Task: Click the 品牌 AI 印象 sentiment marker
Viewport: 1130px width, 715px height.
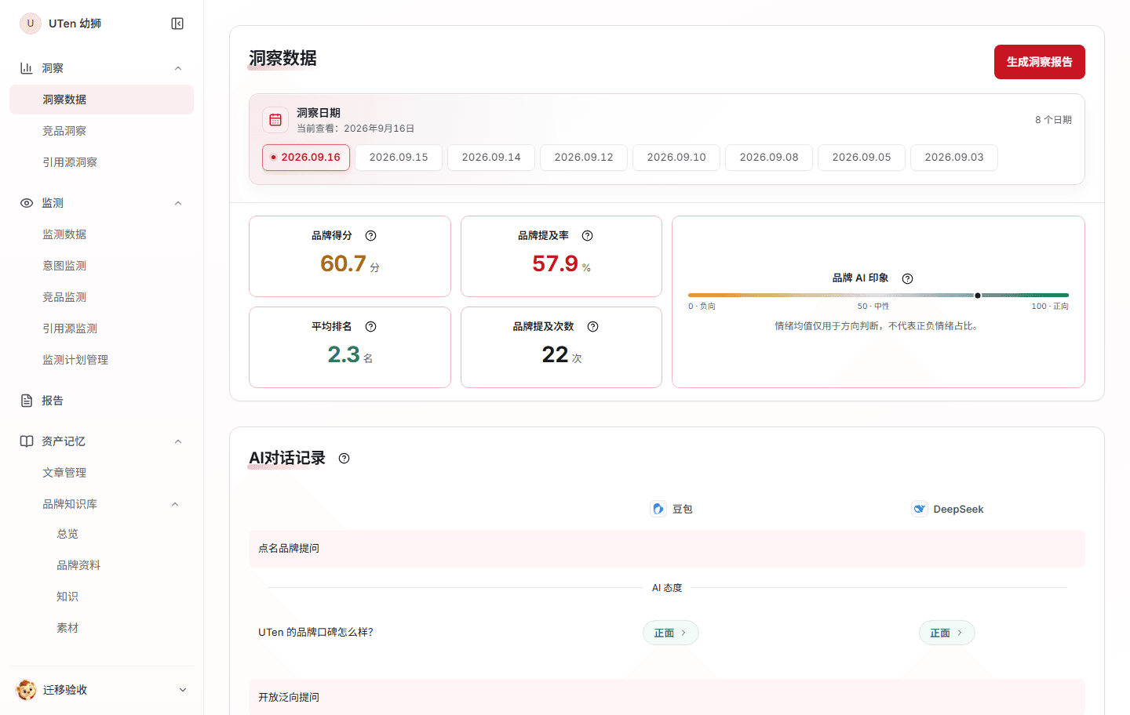Action: (978, 296)
